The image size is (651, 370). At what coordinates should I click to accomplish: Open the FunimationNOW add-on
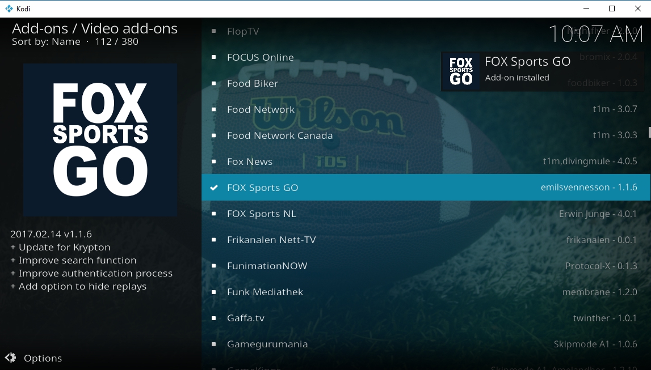coord(426,266)
